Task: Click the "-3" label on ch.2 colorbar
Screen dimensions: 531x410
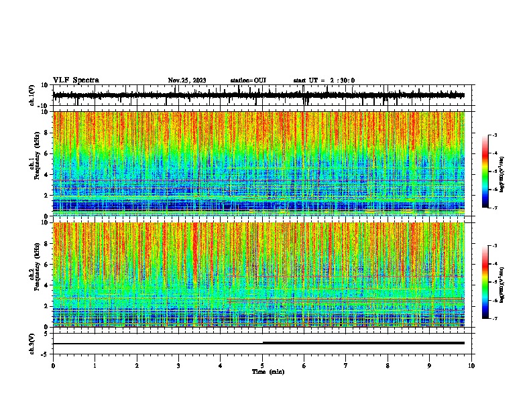Action: (x=495, y=246)
